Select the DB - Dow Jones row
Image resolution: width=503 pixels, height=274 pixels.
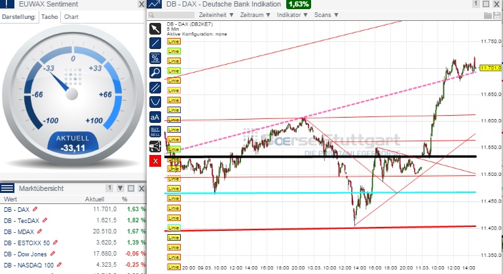click(x=73, y=254)
